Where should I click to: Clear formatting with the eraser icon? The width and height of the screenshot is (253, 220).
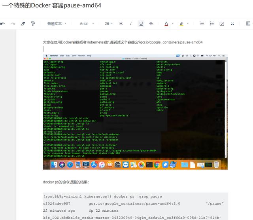(23, 24)
